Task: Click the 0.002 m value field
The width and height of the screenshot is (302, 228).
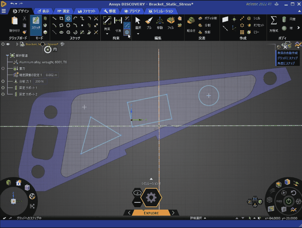Action: (x=51, y=75)
